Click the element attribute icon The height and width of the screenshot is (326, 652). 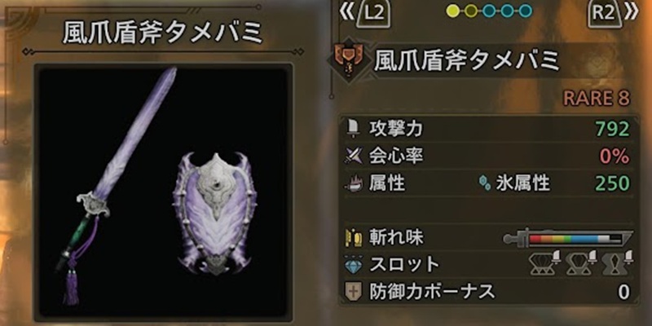[x=353, y=183]
